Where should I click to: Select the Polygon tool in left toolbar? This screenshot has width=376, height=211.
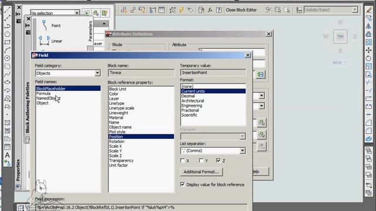7,34
